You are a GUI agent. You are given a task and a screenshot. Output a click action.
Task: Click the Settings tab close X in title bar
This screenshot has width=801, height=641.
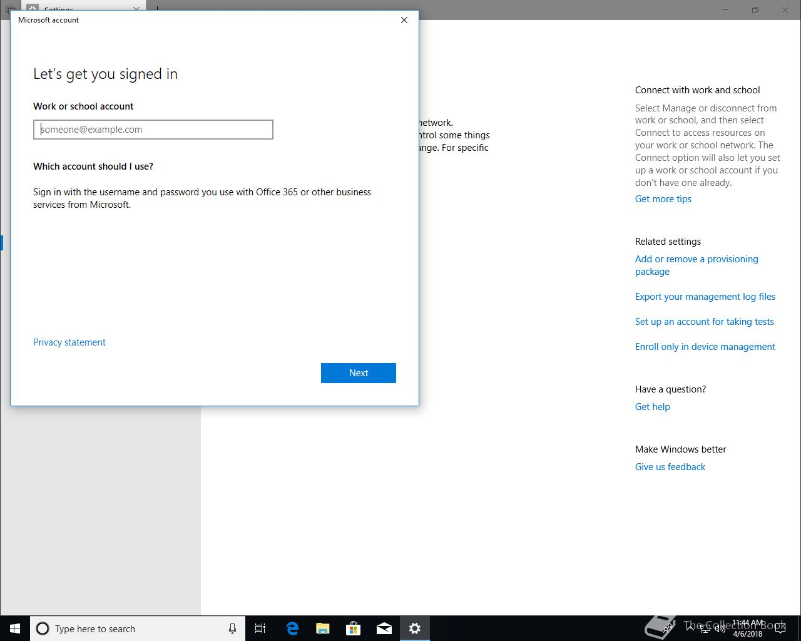(136, 9)
